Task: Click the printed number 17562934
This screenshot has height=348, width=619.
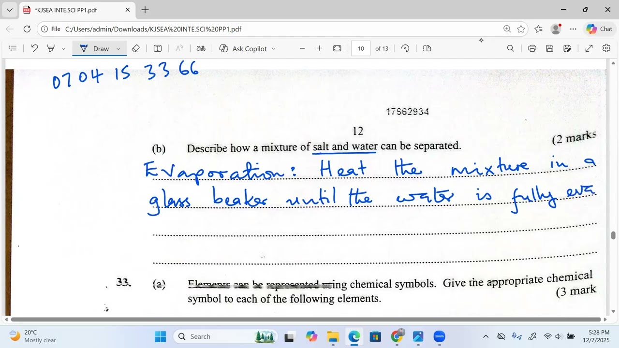Action: pyautogui.click(x=407, y=112)
